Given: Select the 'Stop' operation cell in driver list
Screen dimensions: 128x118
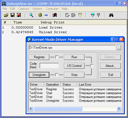Looking at the screenshot, I should click(x=49, y=97).
